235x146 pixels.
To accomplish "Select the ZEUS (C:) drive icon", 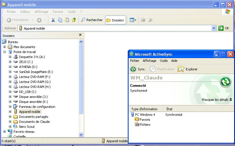I will tap(16, 62).
